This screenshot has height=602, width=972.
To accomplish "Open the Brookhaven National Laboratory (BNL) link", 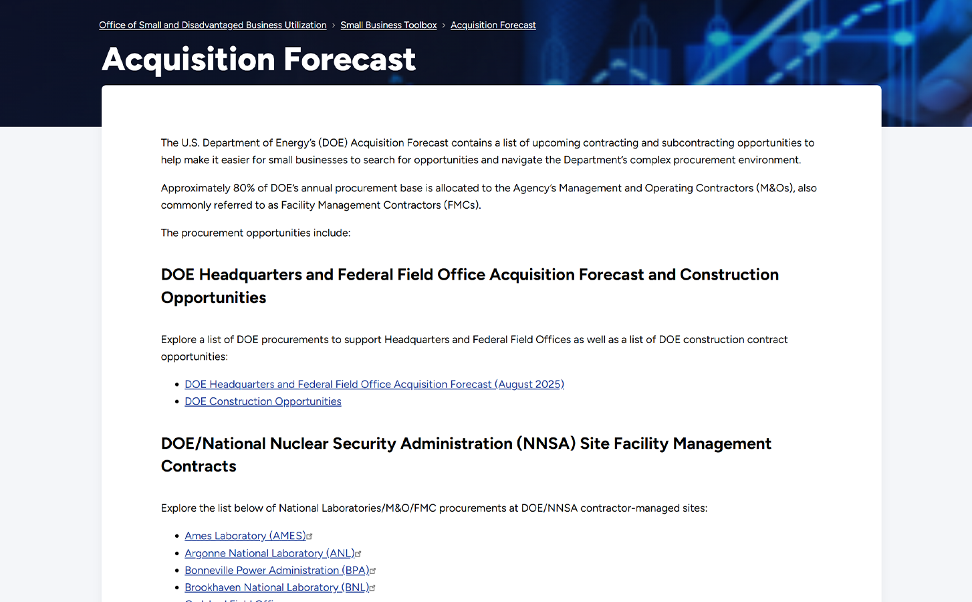I will [276, 587].
